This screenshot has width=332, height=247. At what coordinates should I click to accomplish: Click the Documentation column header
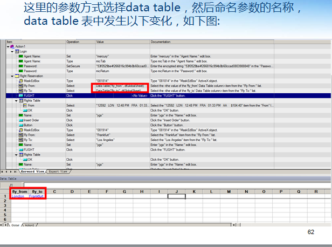click(212, 42)
